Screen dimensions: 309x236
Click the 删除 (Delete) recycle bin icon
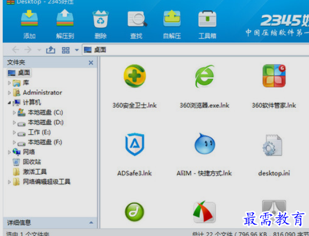pos(100,19)
